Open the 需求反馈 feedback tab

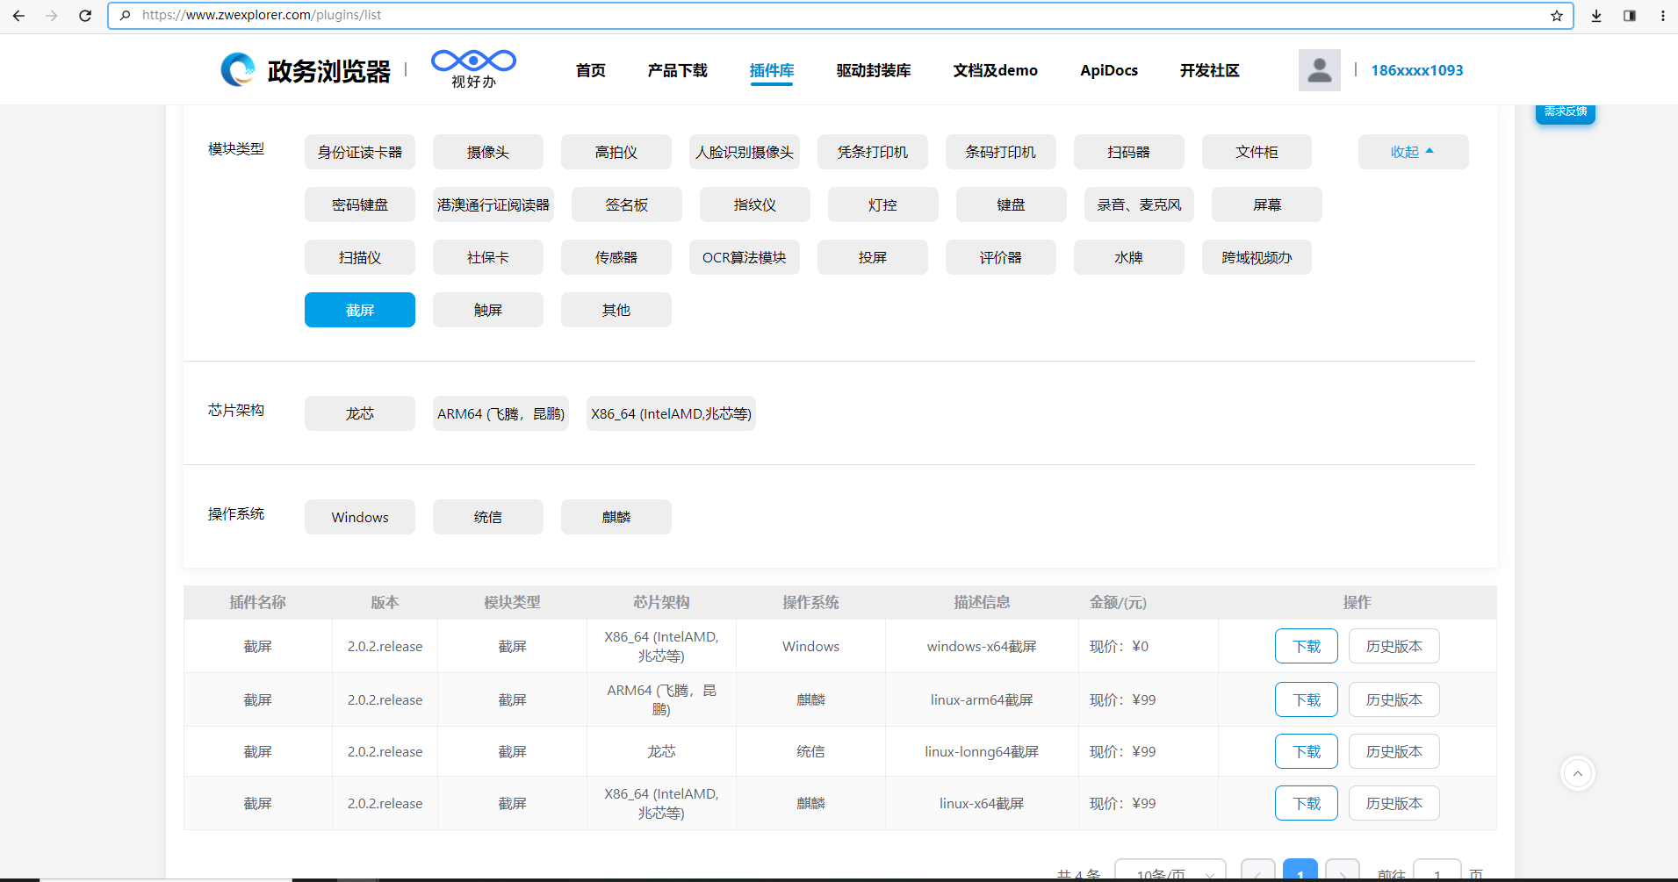coord(1565,112)
